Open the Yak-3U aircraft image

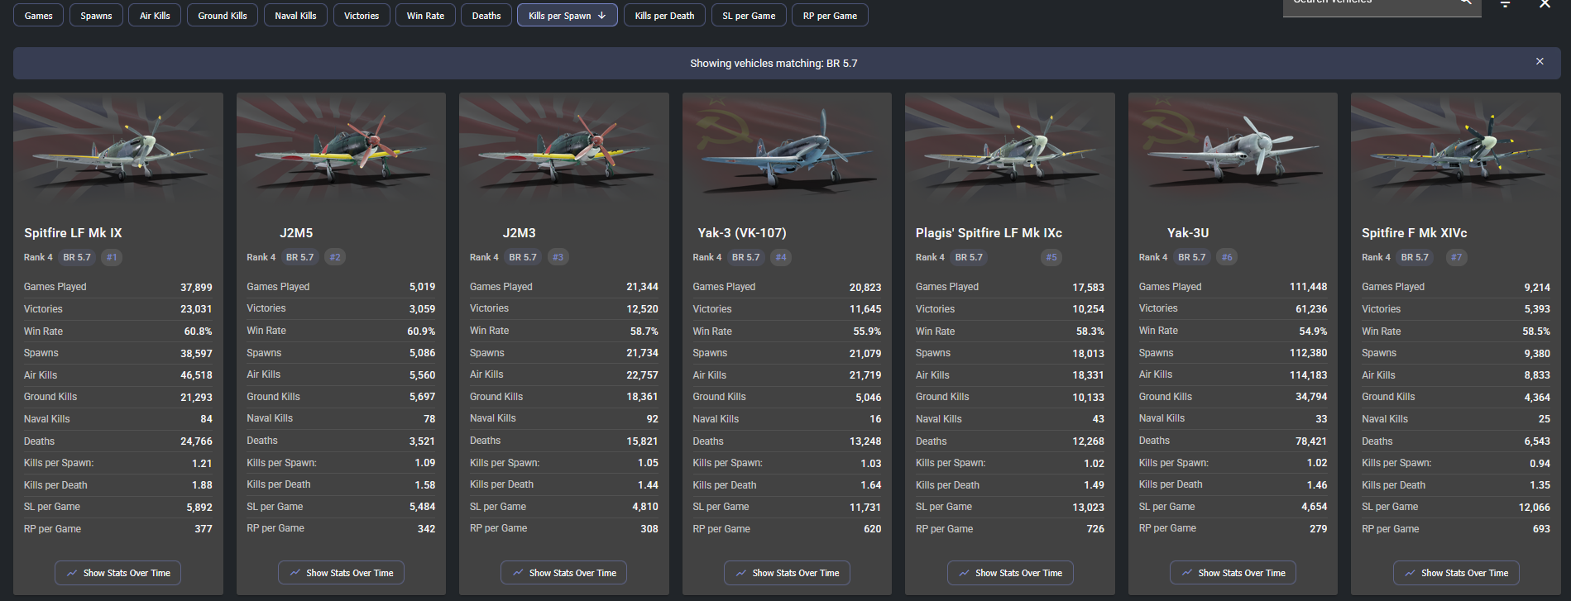tap(1233, 149)
